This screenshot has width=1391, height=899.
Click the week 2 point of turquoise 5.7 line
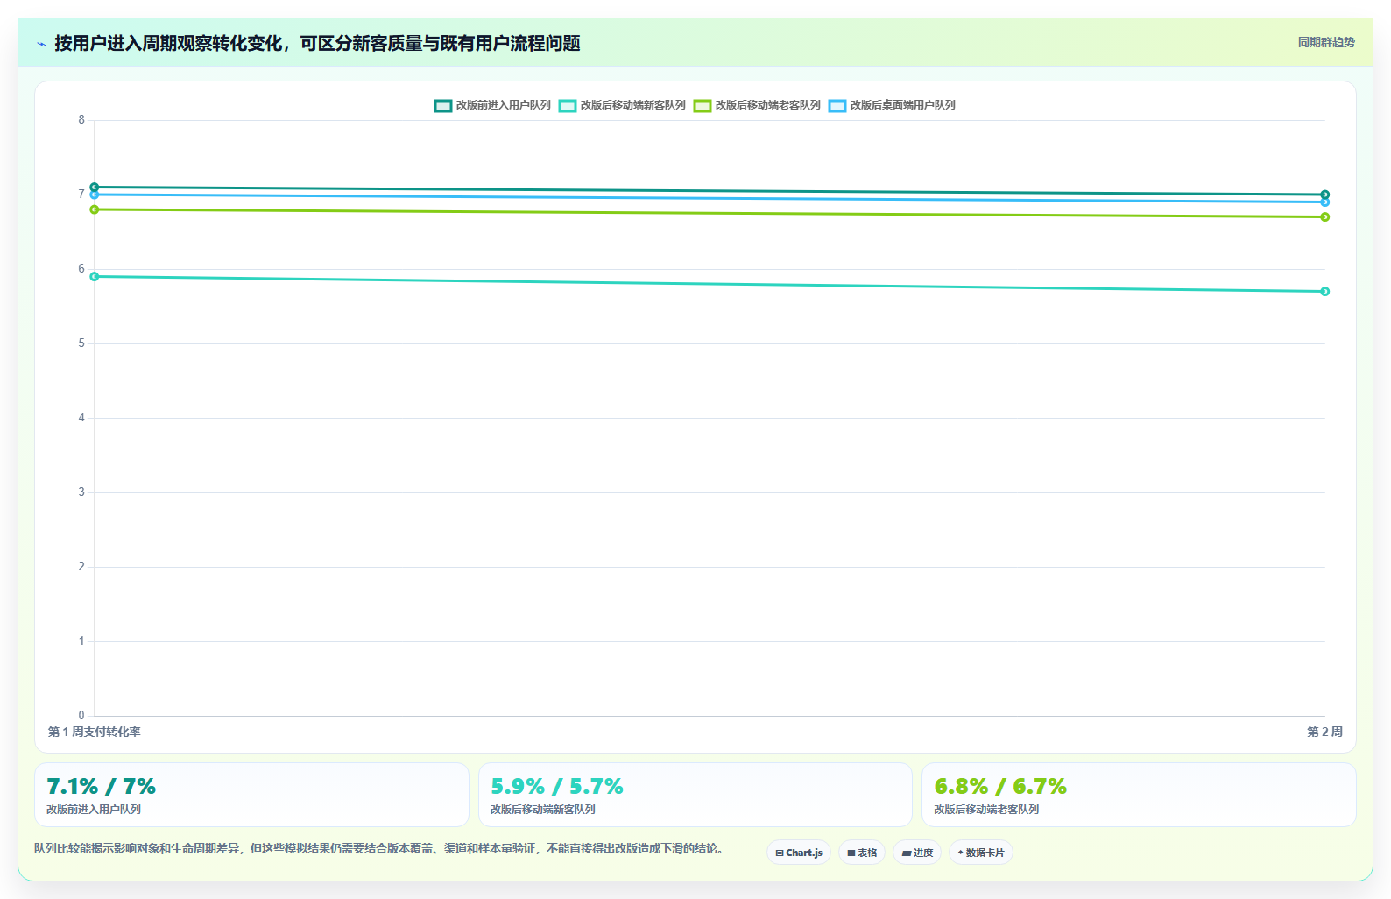point(1325,292)
